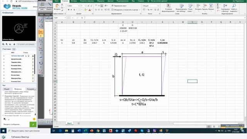Toggle italic formatting in Excel
The image size is (247, 139).
click(71, 10)
